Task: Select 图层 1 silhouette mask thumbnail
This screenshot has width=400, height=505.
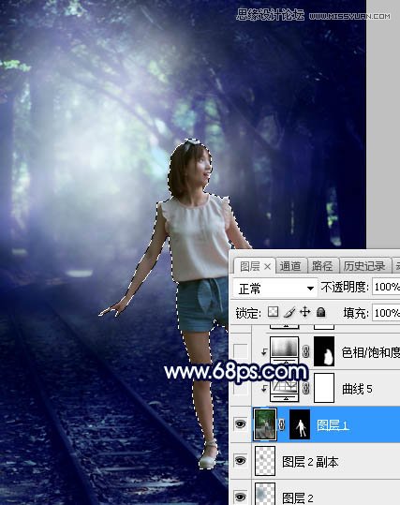Action: (x=300, y=424)
